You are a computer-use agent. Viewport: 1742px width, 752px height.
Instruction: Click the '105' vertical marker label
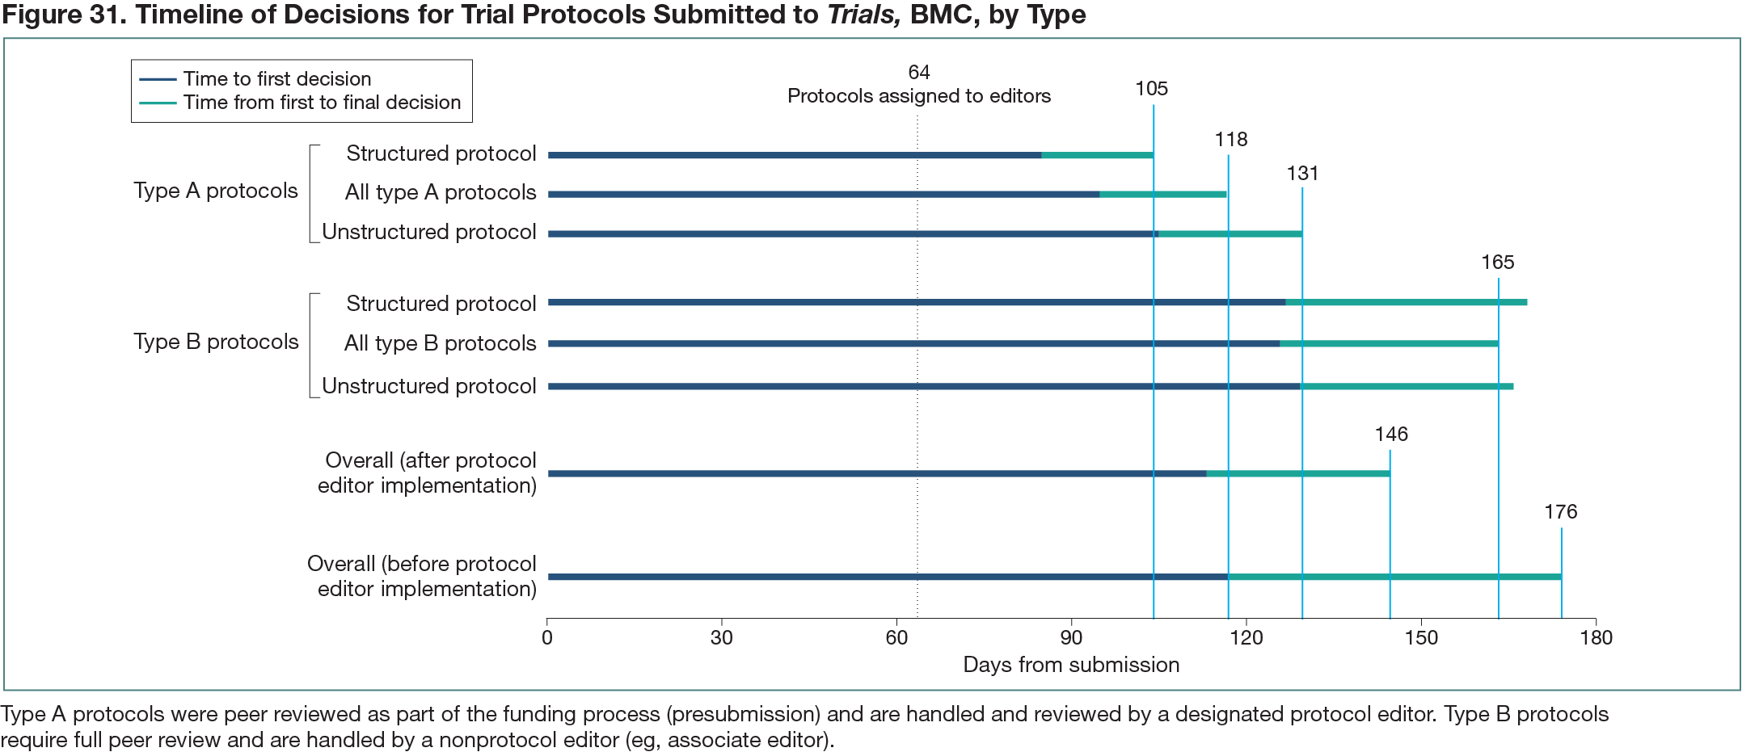point(1151,89)
